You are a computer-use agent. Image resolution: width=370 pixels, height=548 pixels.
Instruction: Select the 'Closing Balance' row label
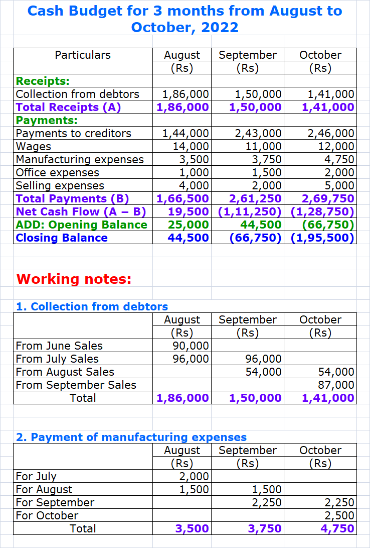coord(62,238)
